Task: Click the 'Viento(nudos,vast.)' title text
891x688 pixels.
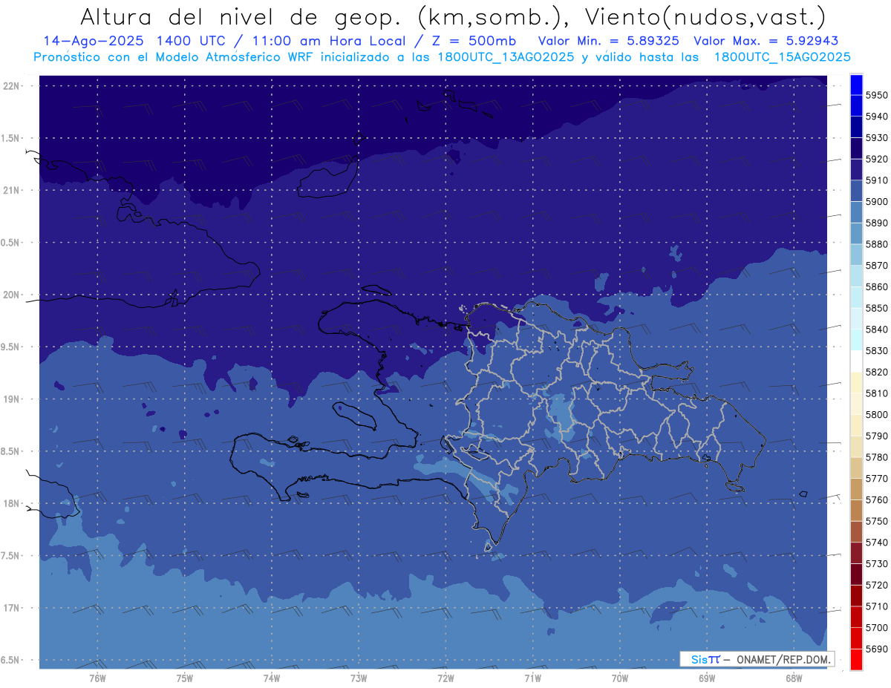Action: pos(705,17)
